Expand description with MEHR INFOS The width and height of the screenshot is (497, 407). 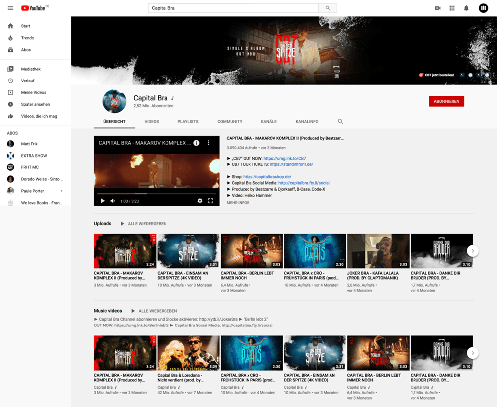point(238,203)
